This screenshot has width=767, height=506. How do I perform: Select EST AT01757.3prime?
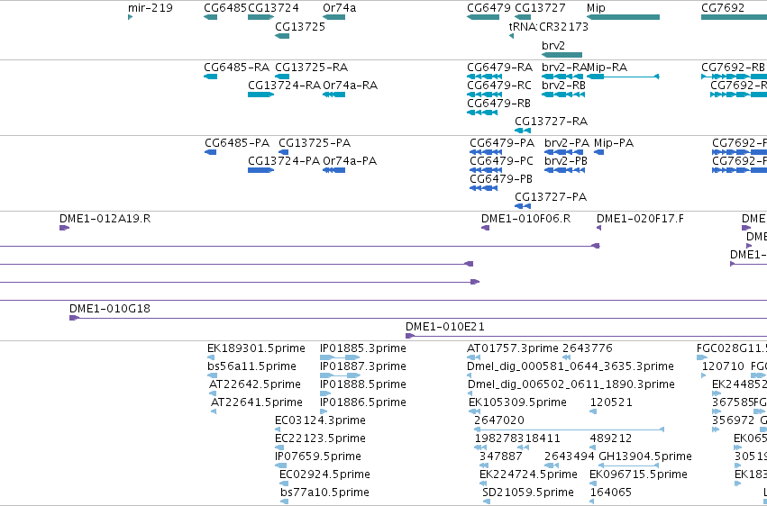click(513, 348)
